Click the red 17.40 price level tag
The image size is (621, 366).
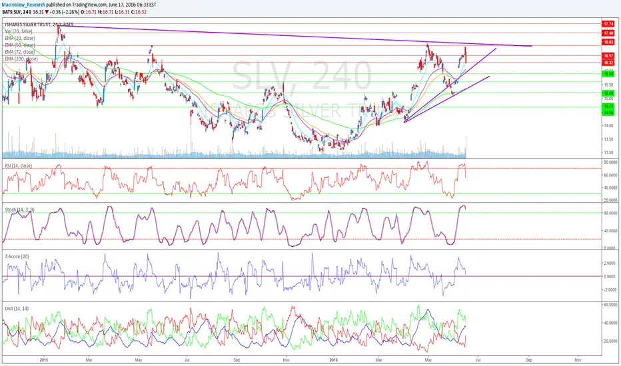click(608, 33)
